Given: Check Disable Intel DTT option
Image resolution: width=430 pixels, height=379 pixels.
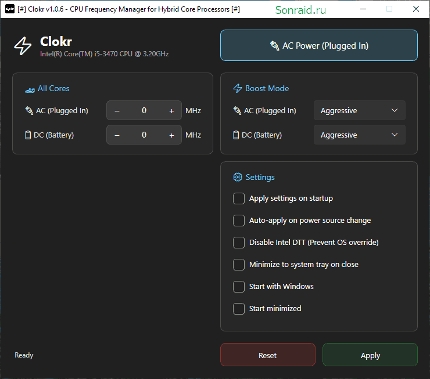Looking at the screenshot, I should [239, 243].
